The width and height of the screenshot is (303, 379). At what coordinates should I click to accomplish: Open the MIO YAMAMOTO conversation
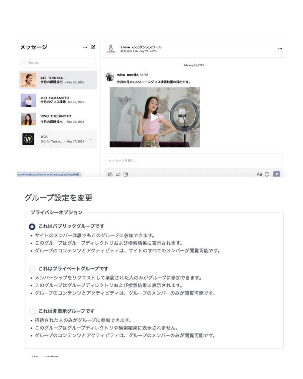[58, 100]
